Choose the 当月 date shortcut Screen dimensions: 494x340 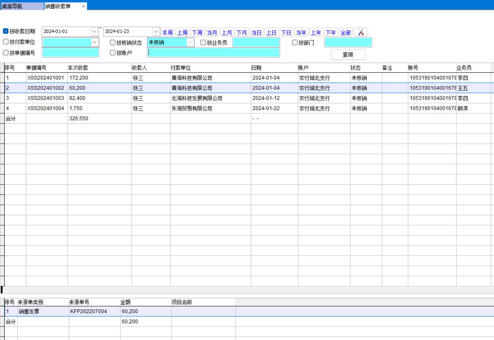point(212,33)
